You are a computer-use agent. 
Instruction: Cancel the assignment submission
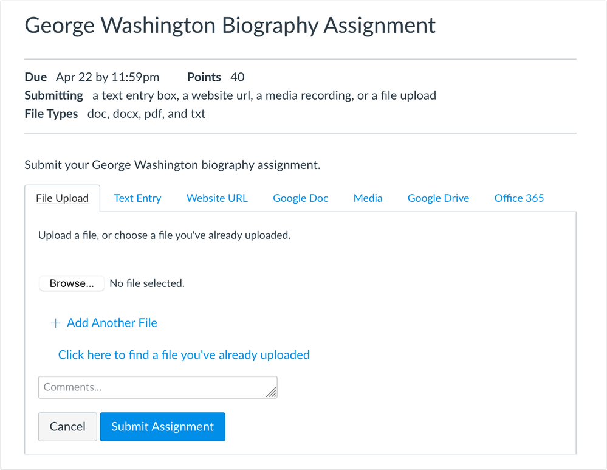[x=67, y=427]
